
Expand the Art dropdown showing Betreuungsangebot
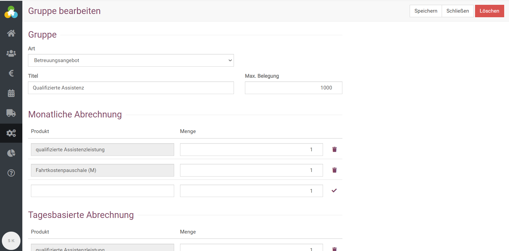coord(131,60)
